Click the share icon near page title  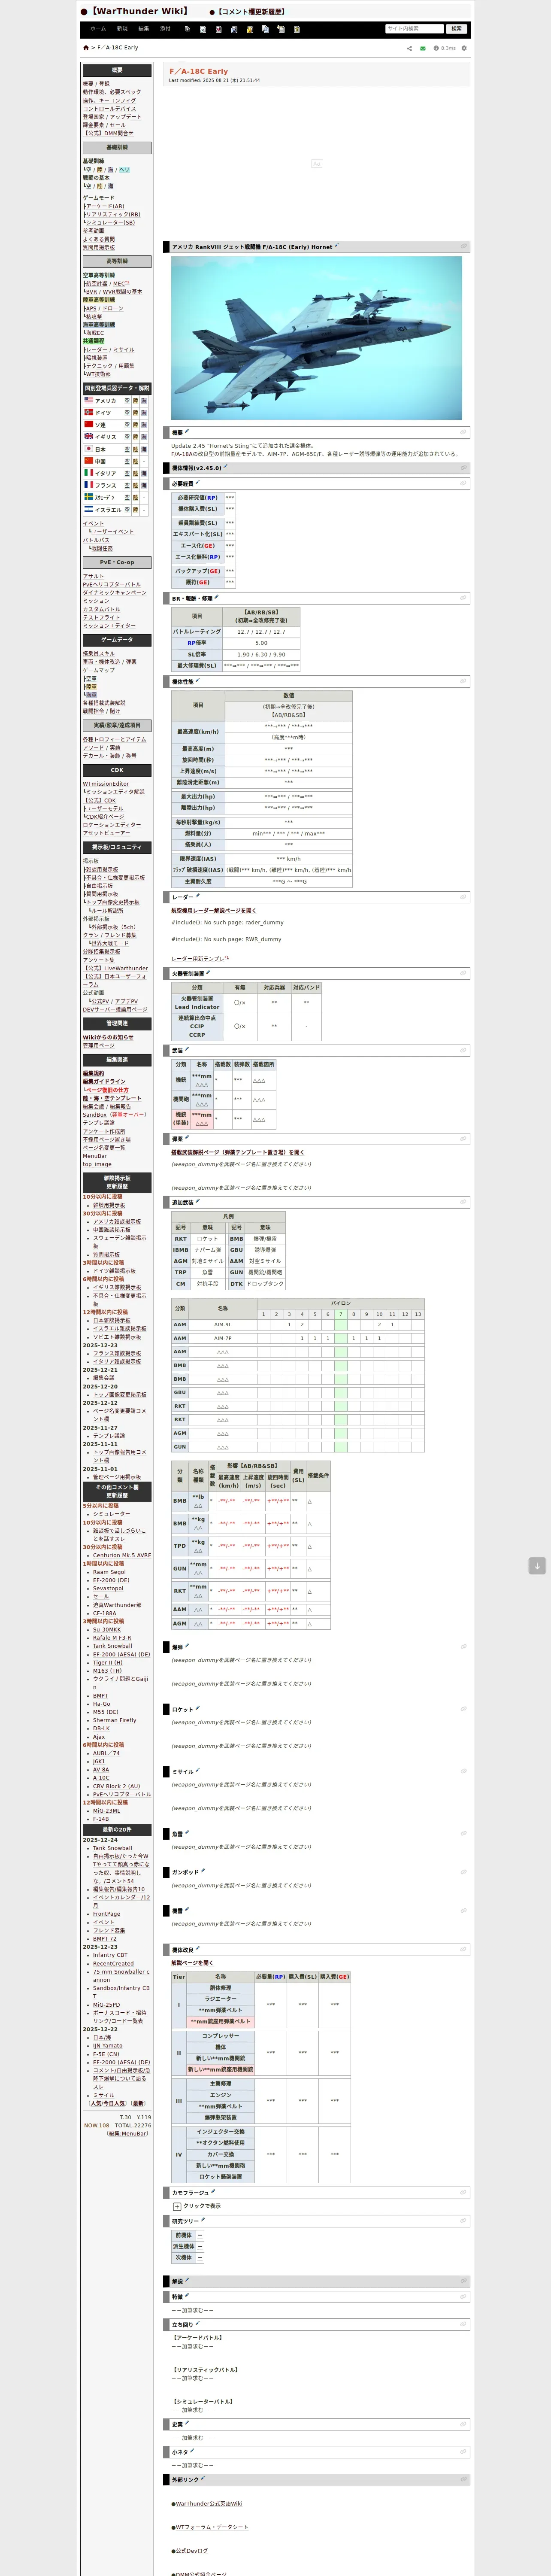click(409, 48)
